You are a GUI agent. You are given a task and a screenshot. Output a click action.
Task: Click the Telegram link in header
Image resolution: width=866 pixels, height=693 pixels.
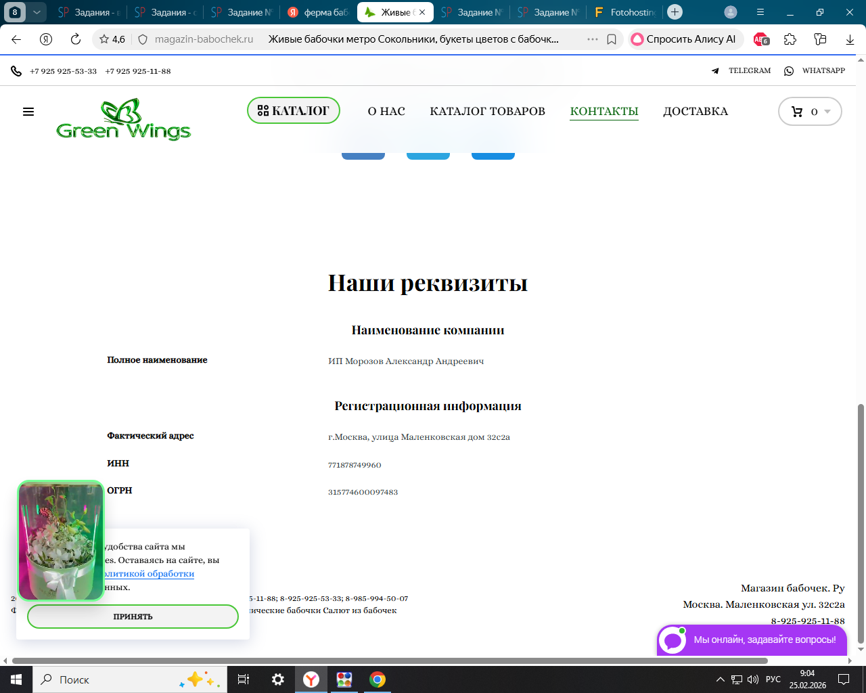[742, 70]
